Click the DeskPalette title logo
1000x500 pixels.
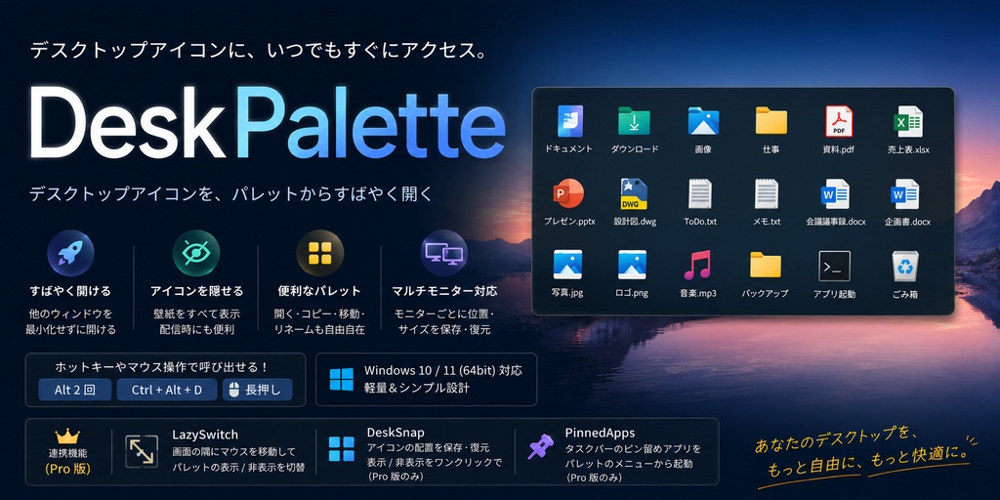[x=268, y=122]
